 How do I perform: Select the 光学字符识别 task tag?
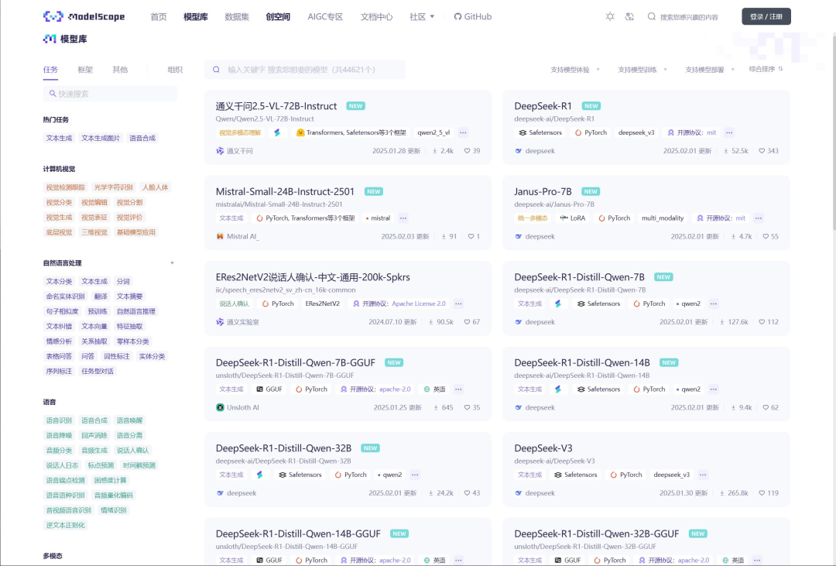[x=114, y=187]
